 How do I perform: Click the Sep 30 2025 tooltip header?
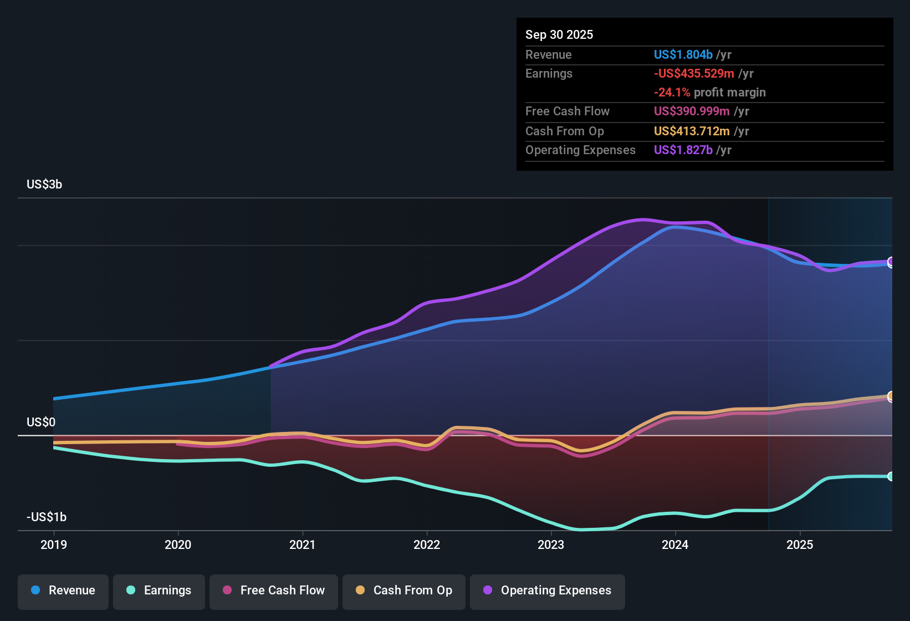[x=559, y=34]
